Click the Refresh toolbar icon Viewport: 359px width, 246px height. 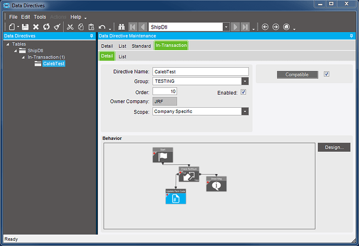pos(46,27)
